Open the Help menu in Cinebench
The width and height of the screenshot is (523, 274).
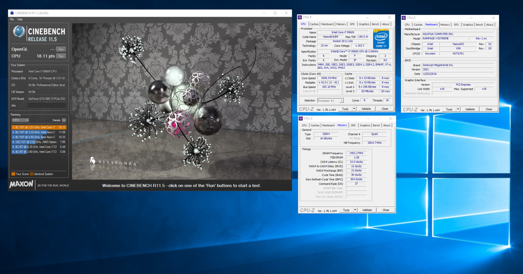[20, 20]
